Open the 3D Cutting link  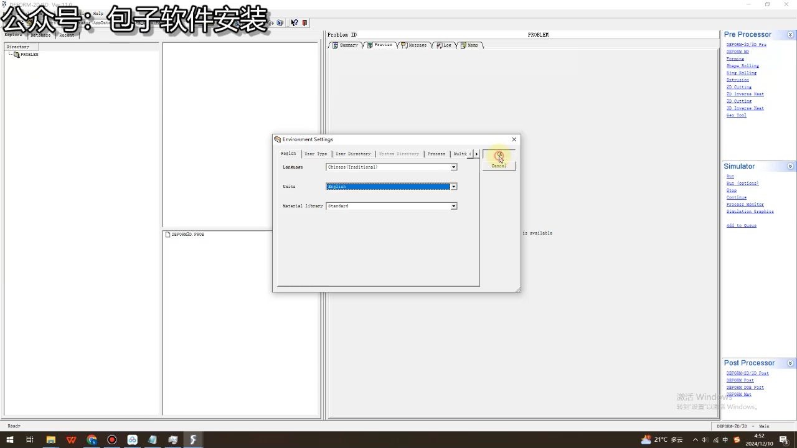tap(738, 101)
